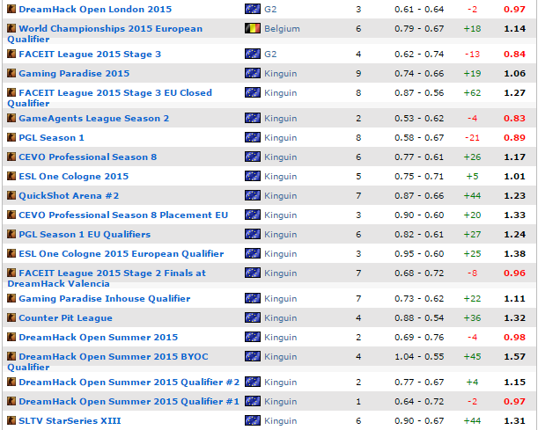Click EU flag in SLTV StarSeries XIII row
Image resolution: width=538 pixels, height=430 pixels.
pyautogui.click(x=253, y=420)
